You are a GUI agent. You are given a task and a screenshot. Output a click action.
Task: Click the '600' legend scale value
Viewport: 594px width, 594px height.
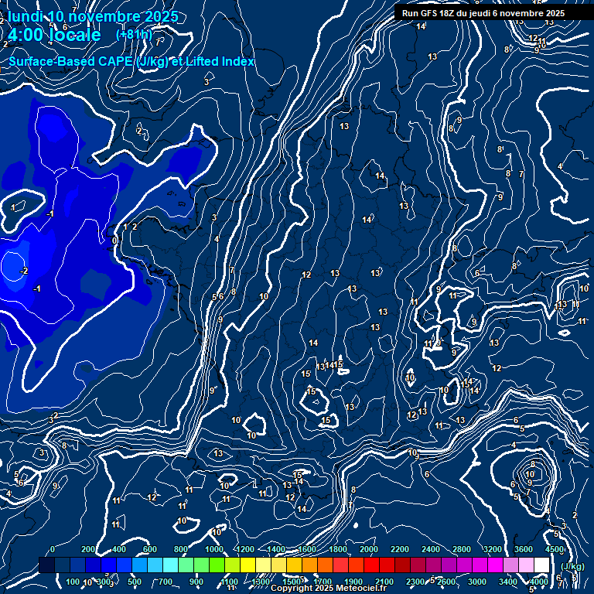150,549
